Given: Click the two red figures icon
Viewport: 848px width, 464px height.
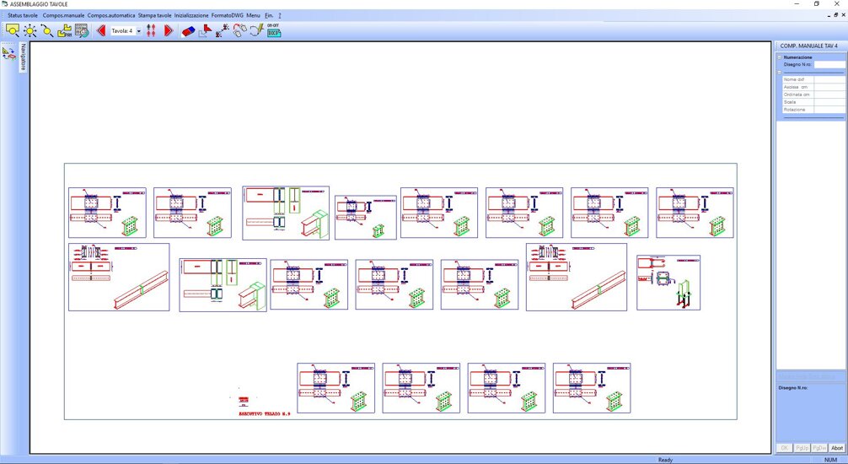Looking at the screenshot, I should [x=151, y=30].
